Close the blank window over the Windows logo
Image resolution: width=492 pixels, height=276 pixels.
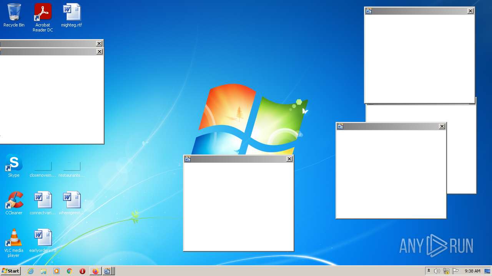pyautogui.click(x=289, y=159)
